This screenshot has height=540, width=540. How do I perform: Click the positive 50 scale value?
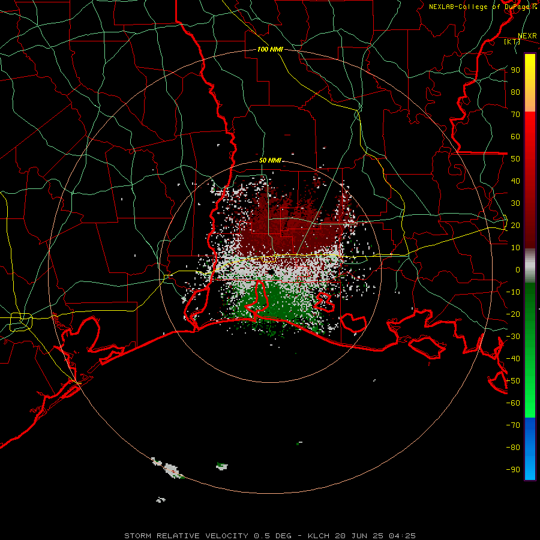[x=515, y=159]
